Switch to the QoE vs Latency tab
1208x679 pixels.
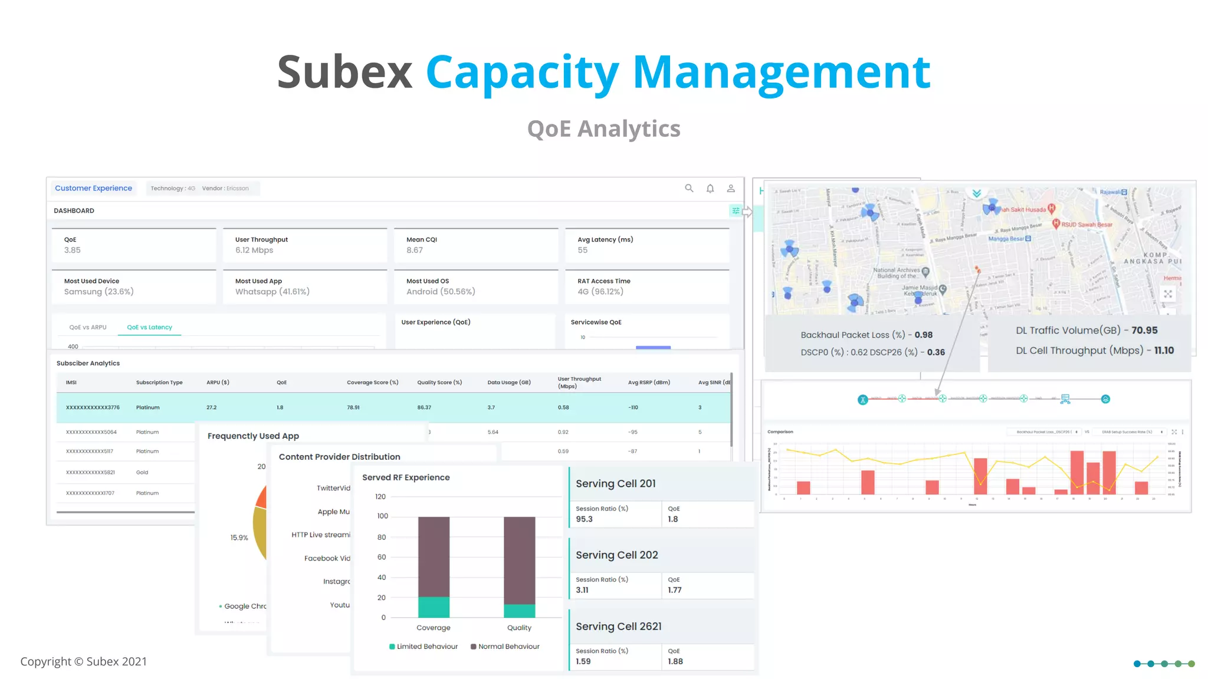149,327
